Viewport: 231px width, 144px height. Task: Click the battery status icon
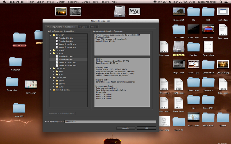(165, 2)
